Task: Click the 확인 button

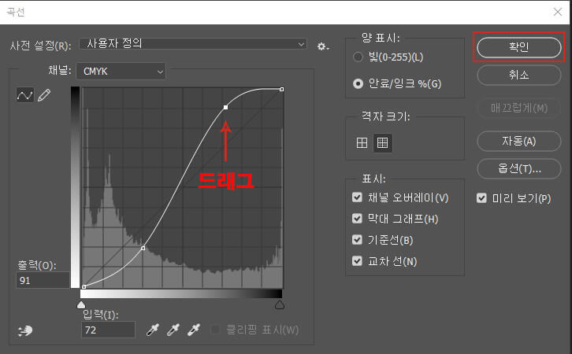Action: pos(518,47)
